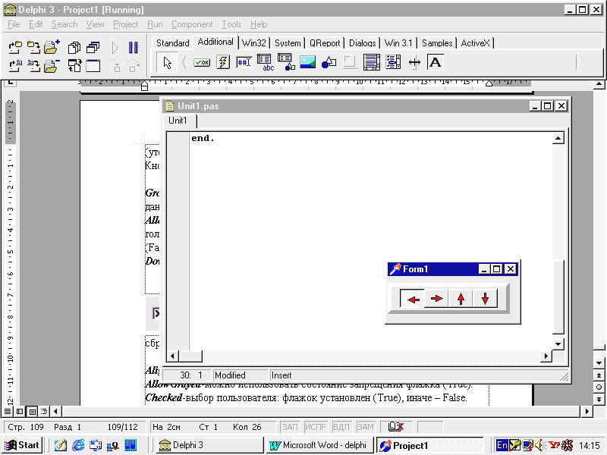
Task: Open the Windows Start menu
Action: point(22,445)
